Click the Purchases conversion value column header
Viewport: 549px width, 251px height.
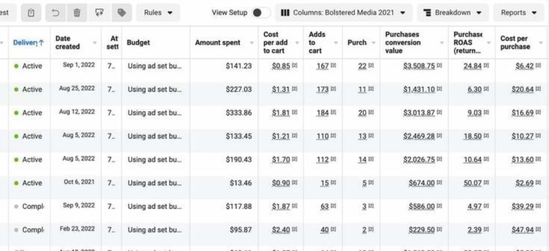click(403, 43)
